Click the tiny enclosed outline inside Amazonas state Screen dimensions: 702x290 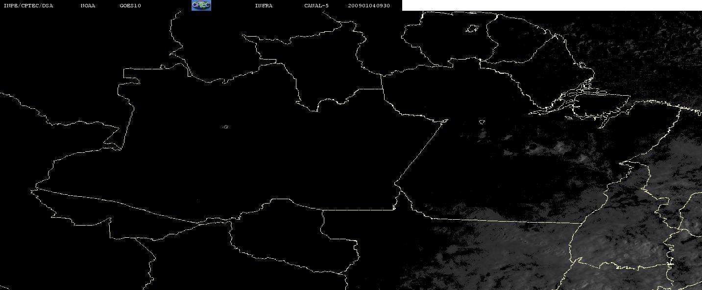tap(225, 127)
